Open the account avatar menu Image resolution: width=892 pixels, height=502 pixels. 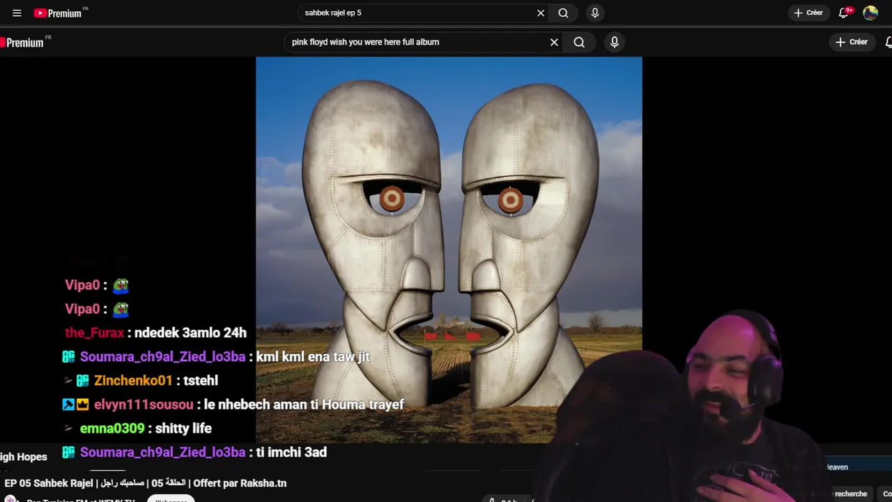click(x=870, y=13)
